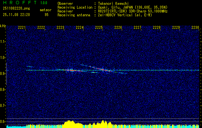
Task: Click the date stamp 25.11.08 22:20
Action: tap(16, 15)
